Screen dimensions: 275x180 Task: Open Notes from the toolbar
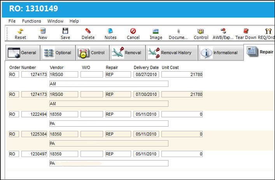pyautogui.click(x=110, y=31)
